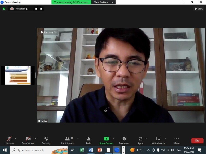Open the View Options dropdown
The image size is (206, 154).
click(x=104, y=2)
